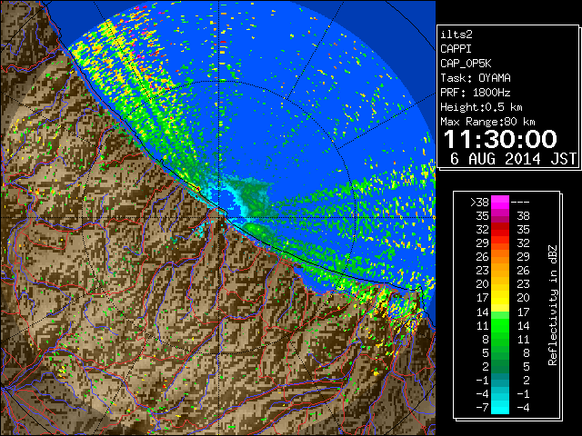Click the radar center at range ring crosshair
Image resolution: width=582 pixels, height=436 pixels.
pos(219,217)
